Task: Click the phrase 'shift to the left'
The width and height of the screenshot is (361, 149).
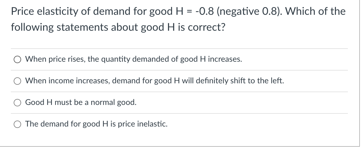Action: pyautogui.click(x=261, y=81)
